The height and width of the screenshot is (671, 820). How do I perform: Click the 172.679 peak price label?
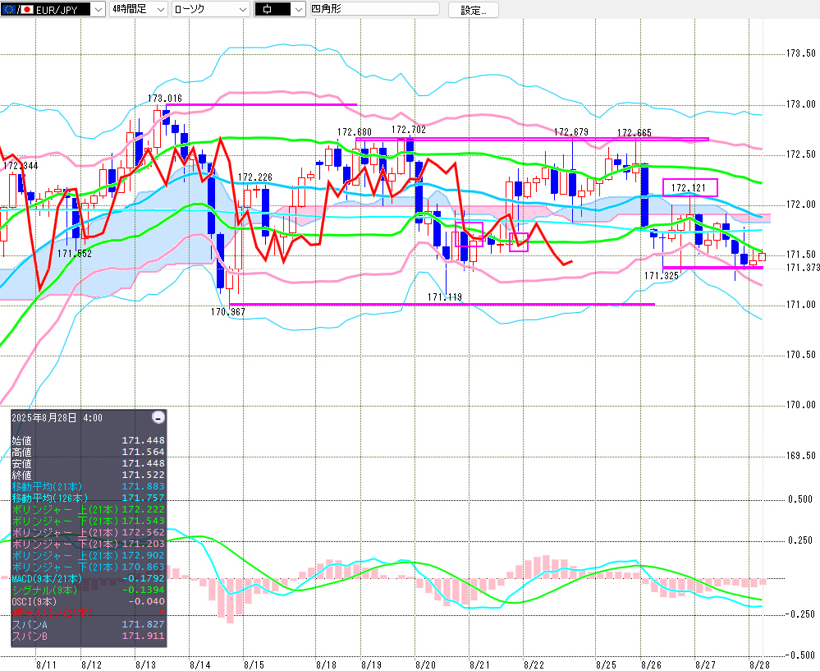coord(571,132)
